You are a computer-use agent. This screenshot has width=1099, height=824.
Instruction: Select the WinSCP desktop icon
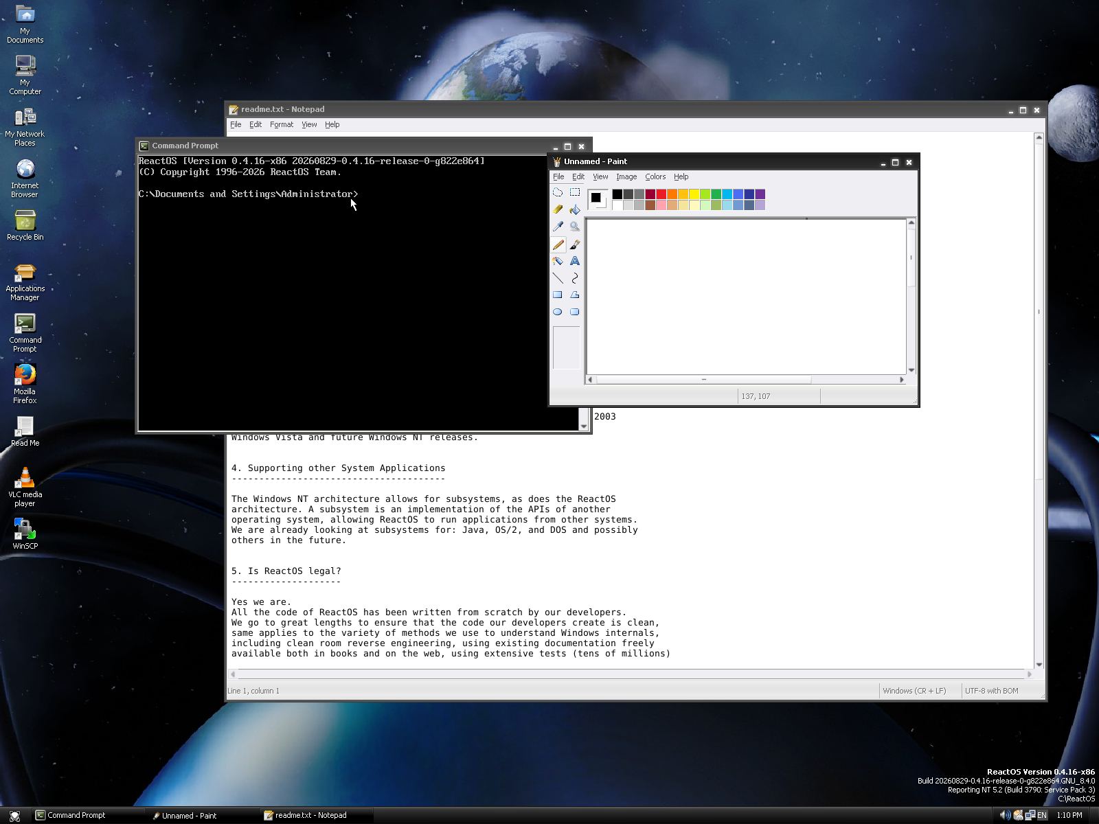point(25,534)
